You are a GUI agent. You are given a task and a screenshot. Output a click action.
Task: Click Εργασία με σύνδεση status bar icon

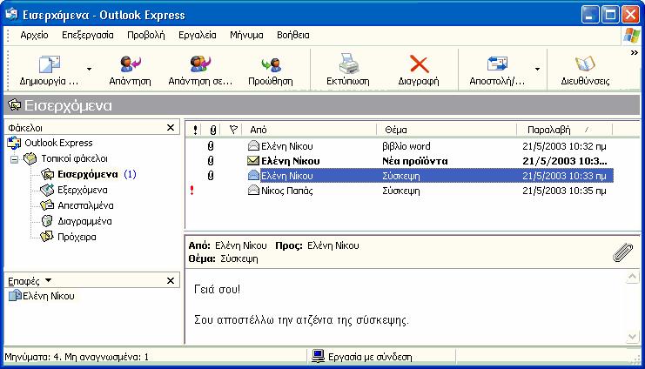tap(318, 356)
